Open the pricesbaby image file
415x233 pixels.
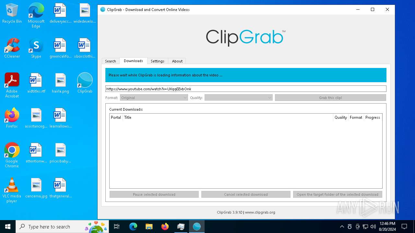(x=60, y=153)
